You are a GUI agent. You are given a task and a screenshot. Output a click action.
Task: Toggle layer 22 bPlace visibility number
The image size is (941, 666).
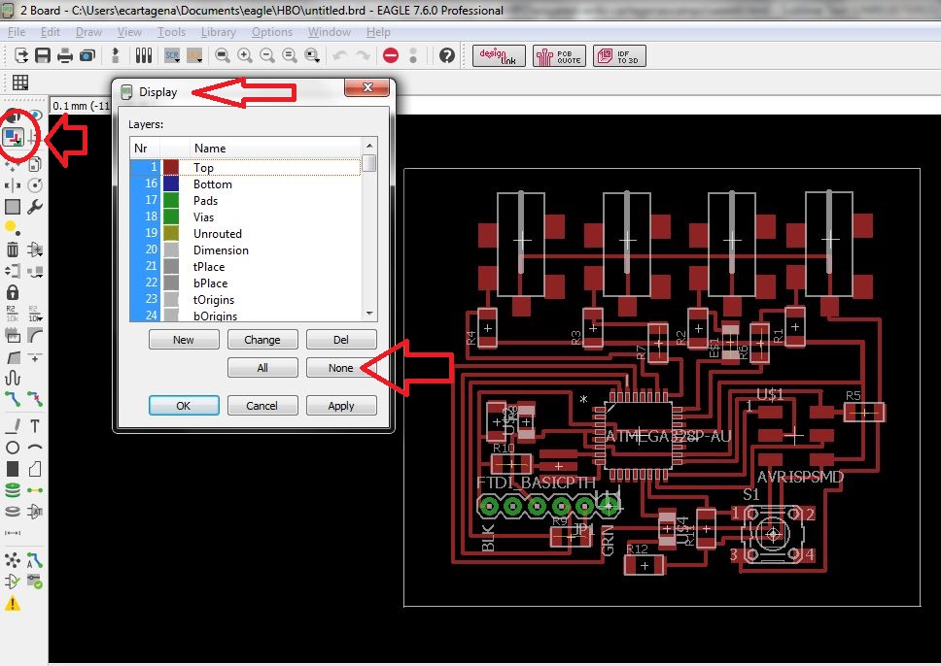tap(145, 283)
